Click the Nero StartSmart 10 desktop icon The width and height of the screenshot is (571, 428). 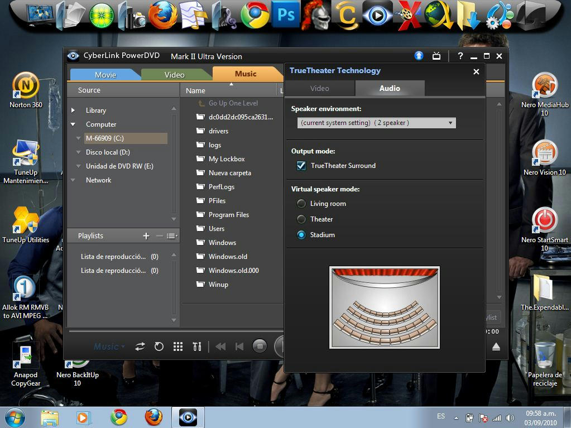(x=544, y=229)
